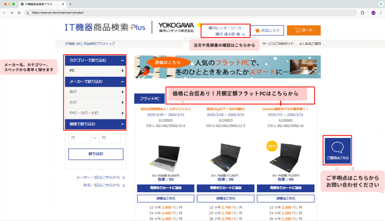Select the フラットPC tab
Image resolution: width=385 pixels, height=221 pixels.
coord(150,98)
